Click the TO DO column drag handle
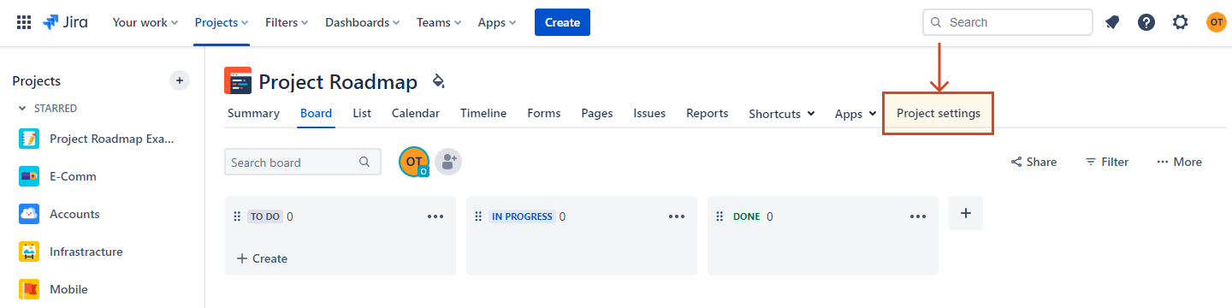 tap(237, 216)
